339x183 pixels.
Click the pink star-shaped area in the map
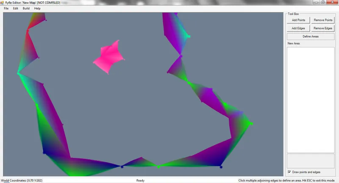coord(109,57)
